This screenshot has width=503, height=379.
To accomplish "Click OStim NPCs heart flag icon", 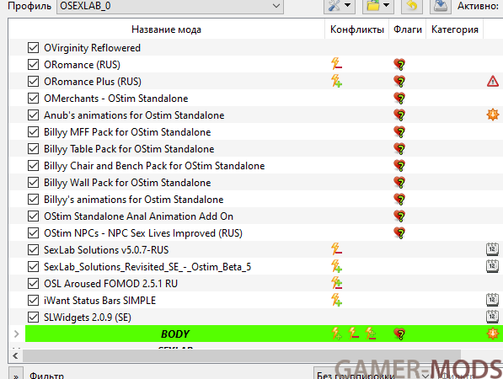I will 399,232.
